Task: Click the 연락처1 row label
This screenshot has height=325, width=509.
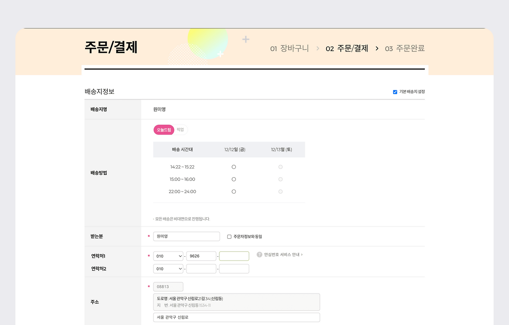Action: [99, 256]
